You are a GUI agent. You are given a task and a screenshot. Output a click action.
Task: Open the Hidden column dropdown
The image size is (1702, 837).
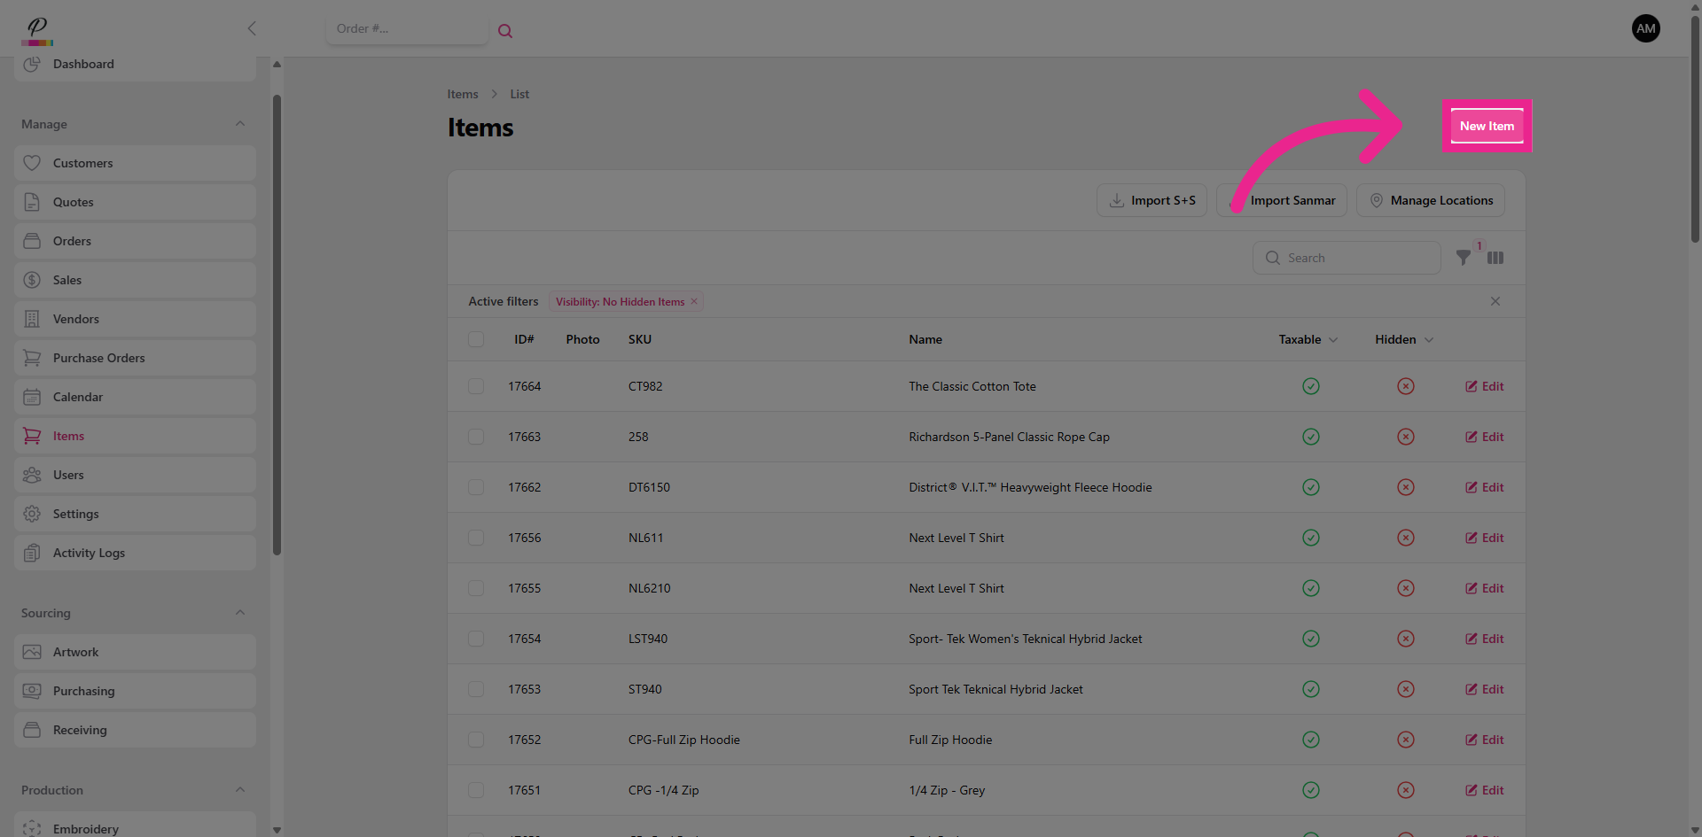(x=1428, y=340)
